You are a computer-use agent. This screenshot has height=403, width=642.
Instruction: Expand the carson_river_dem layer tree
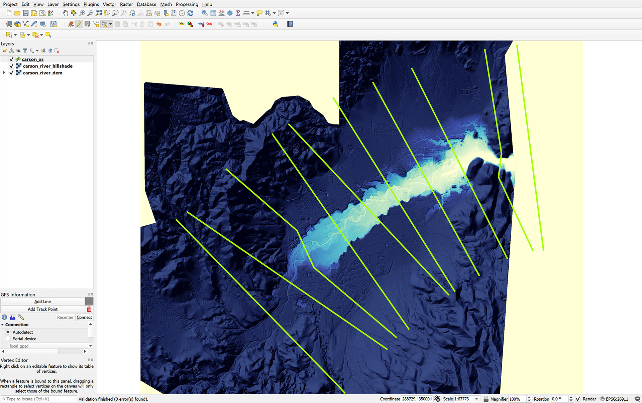(x=4, y=72)
